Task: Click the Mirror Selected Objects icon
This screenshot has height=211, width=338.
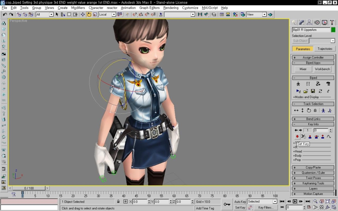Action: 200,15
